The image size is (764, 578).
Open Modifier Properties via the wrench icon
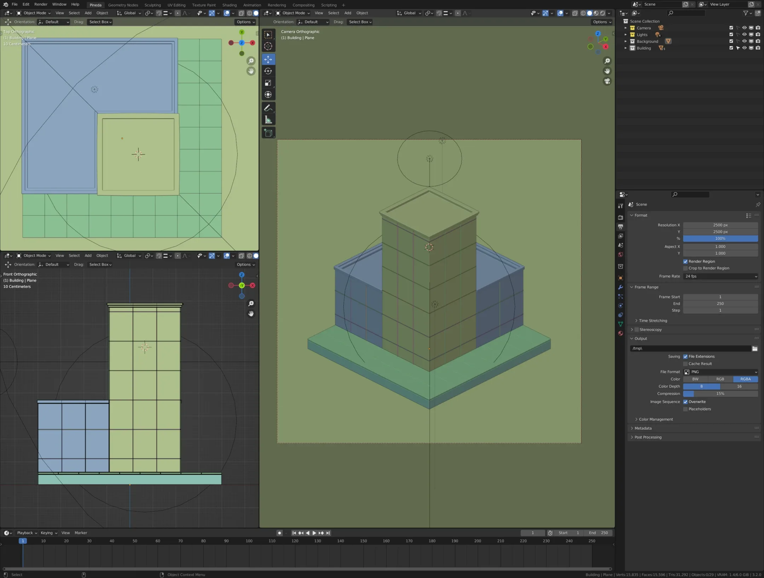(620, 288)
